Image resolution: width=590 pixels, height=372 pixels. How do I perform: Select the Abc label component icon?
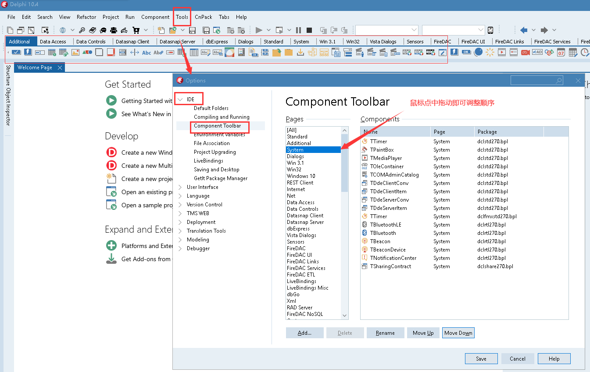click(x=147, y=53)
